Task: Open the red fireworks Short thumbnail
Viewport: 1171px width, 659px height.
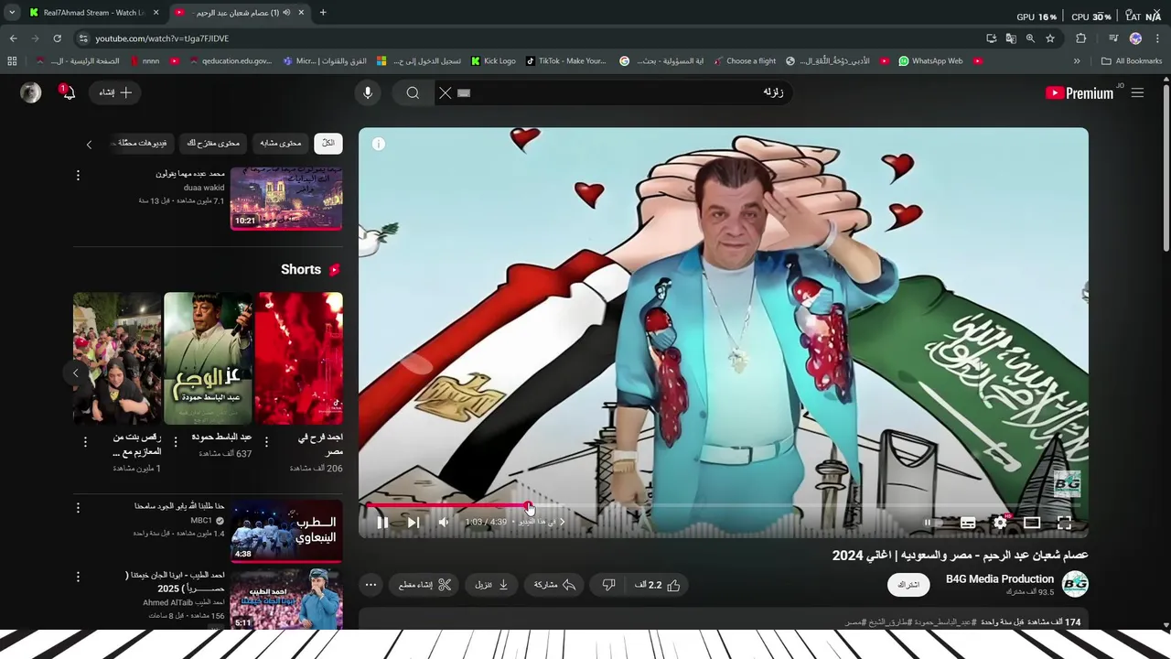Action: coord(299,358)
